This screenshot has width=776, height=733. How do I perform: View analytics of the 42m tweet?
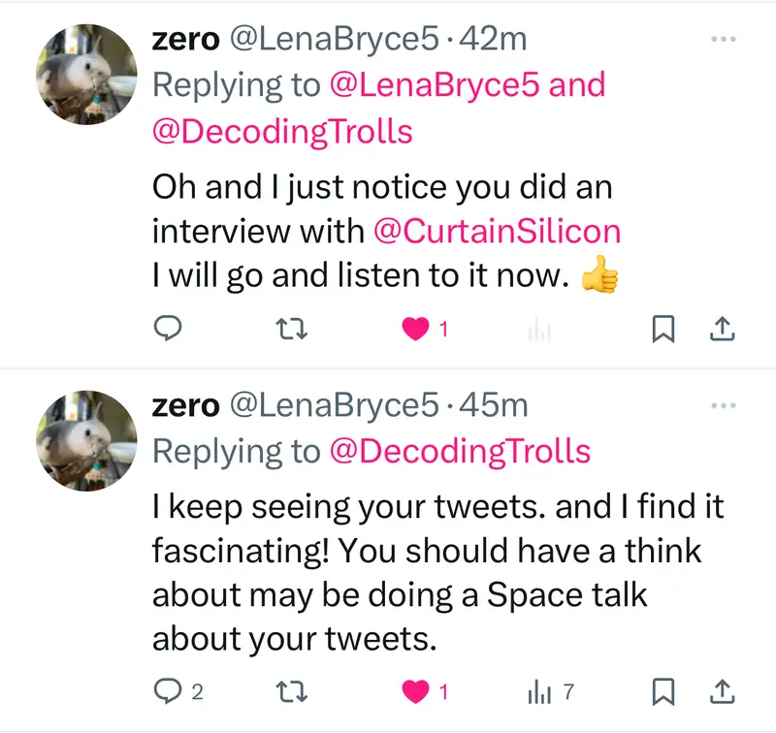tap(538, 330)
